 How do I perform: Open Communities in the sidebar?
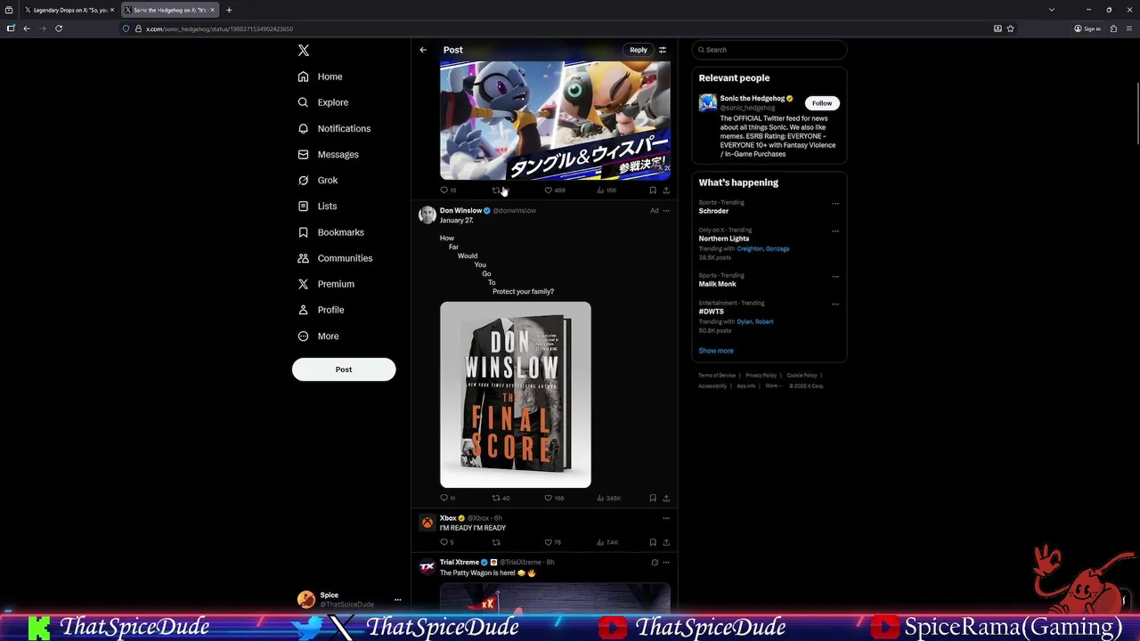tap(335, 258)
